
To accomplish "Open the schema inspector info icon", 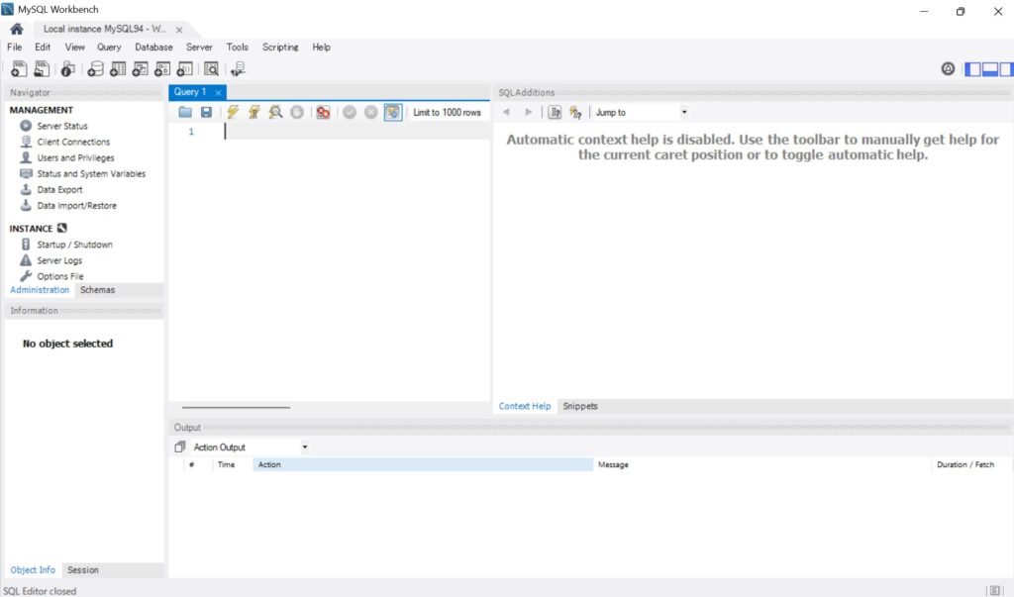I will pyautogui.click(x=68, y=68).
